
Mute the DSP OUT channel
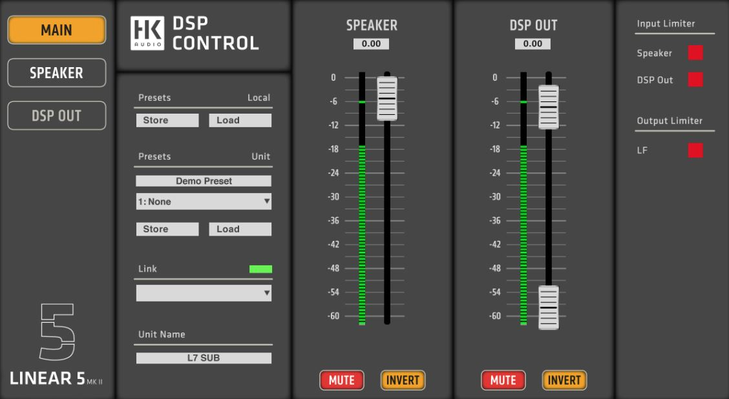pos(503,380)
